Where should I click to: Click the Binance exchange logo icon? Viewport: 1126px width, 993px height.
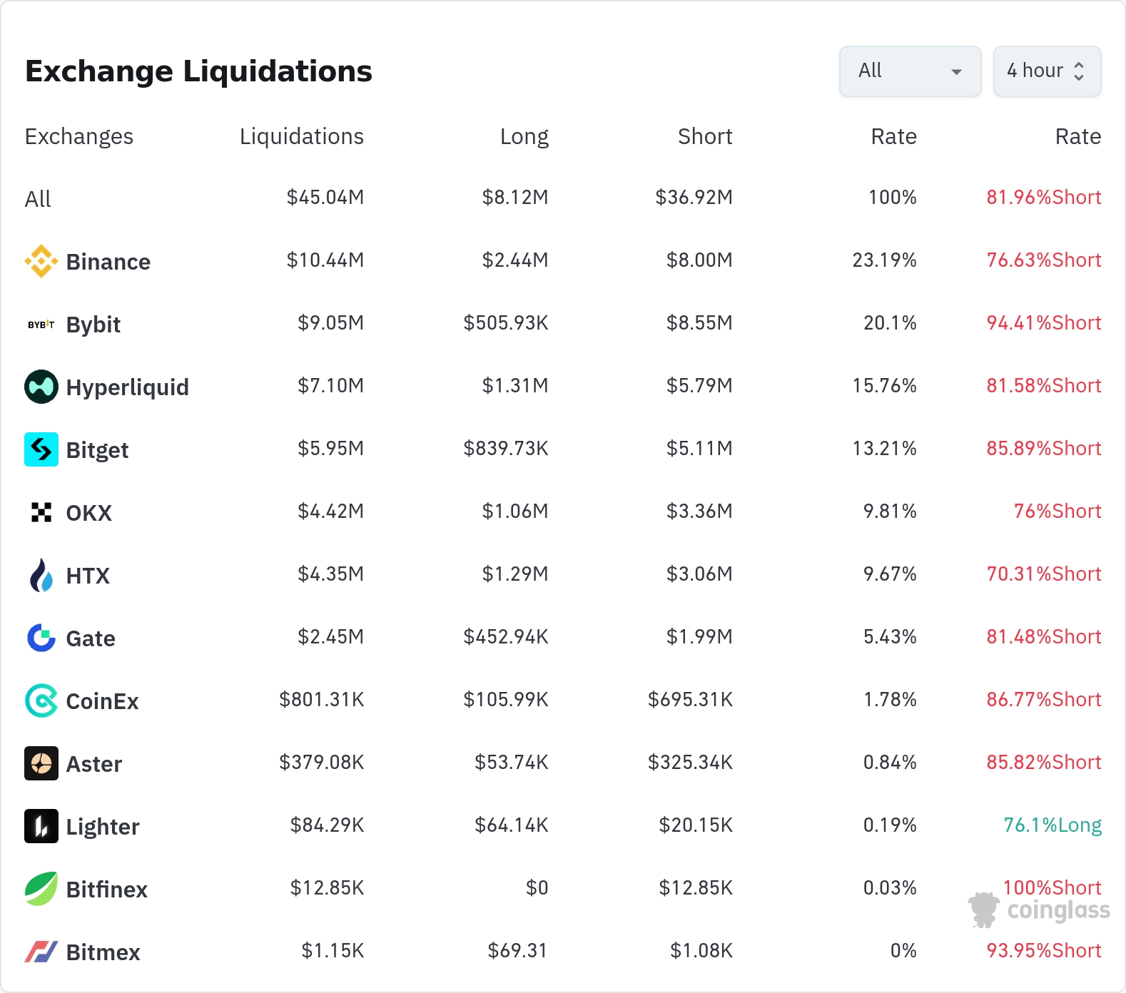point(41,262)
